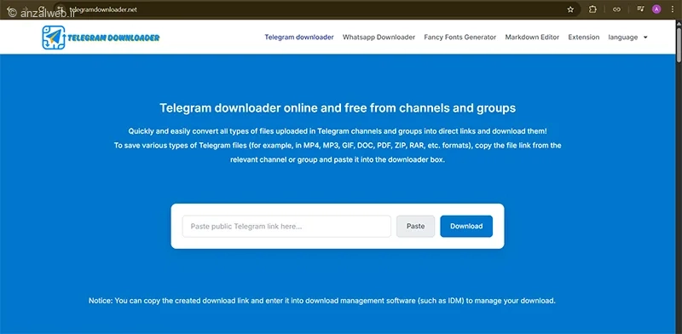Bookmark this page with the star icon
This screenshot has height=334, width=682.
[570, 9]
